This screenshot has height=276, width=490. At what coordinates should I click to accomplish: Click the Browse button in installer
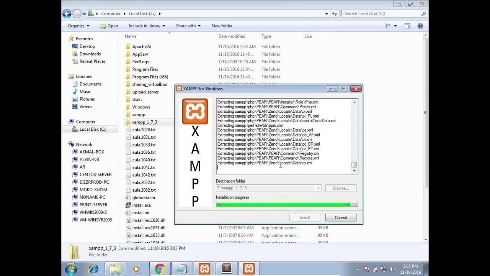pos(341,188)
